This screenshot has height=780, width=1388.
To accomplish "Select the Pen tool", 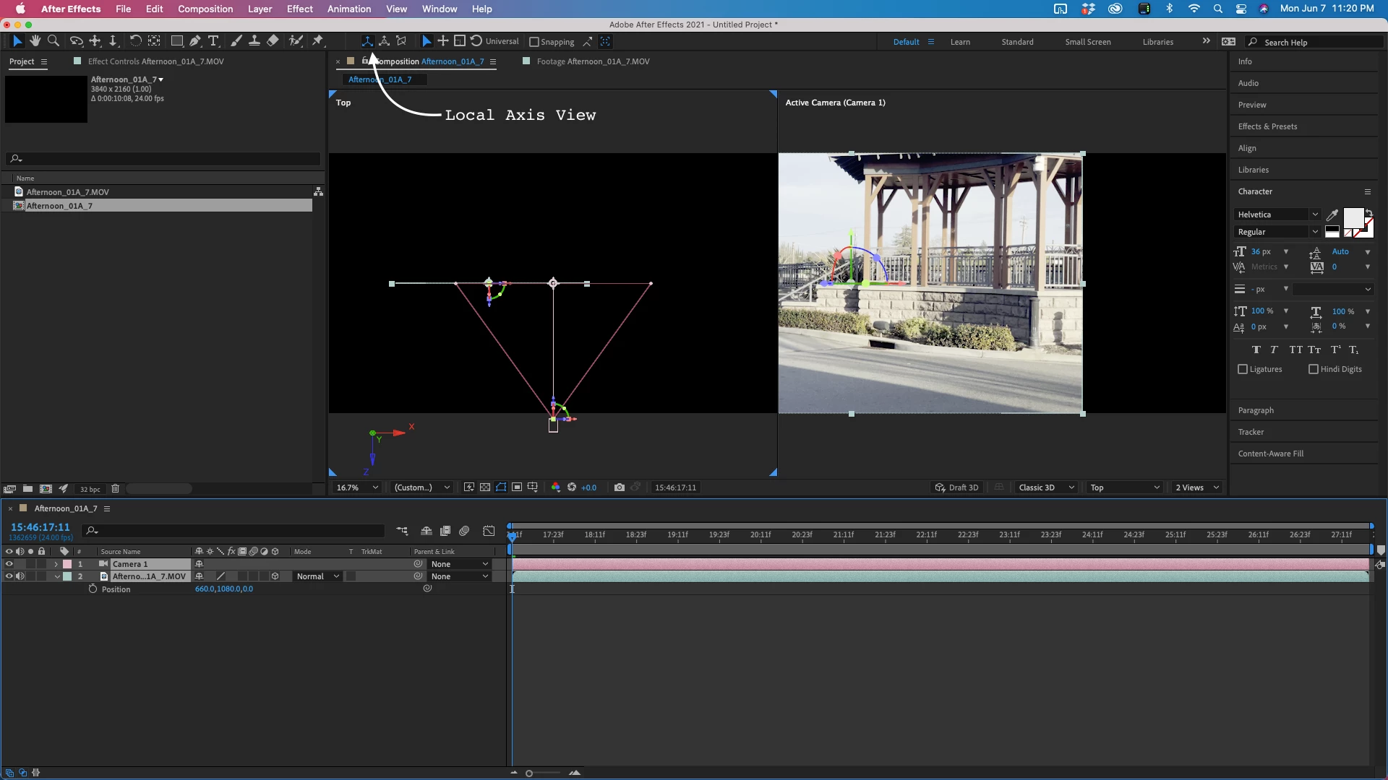I will [x=195, y=41].
